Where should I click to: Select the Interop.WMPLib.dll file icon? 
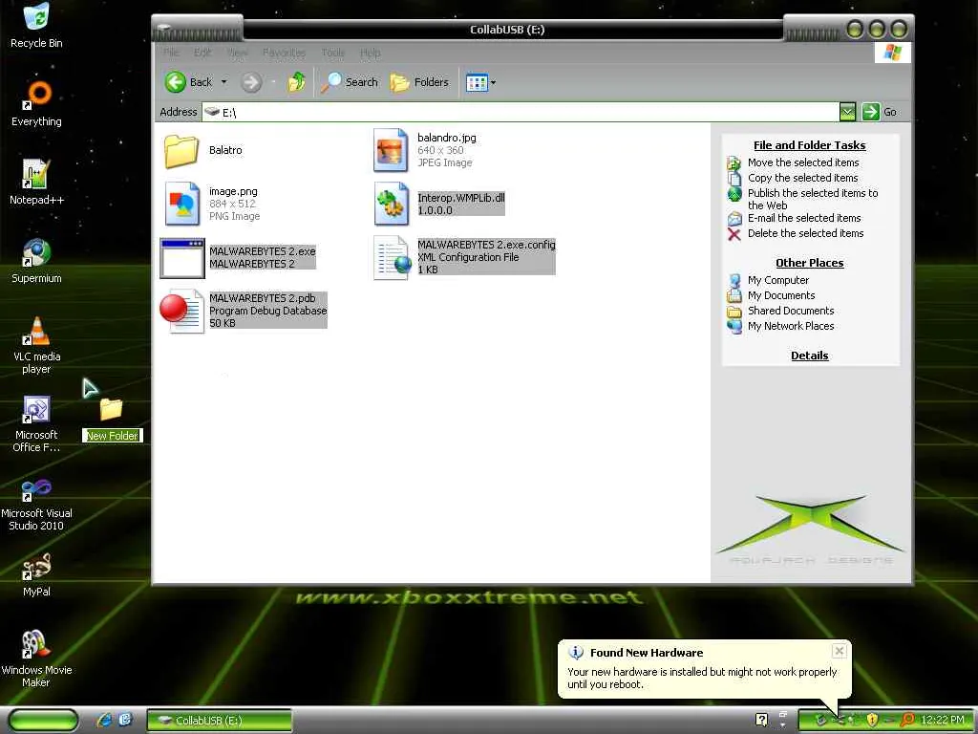coord(391,204)
